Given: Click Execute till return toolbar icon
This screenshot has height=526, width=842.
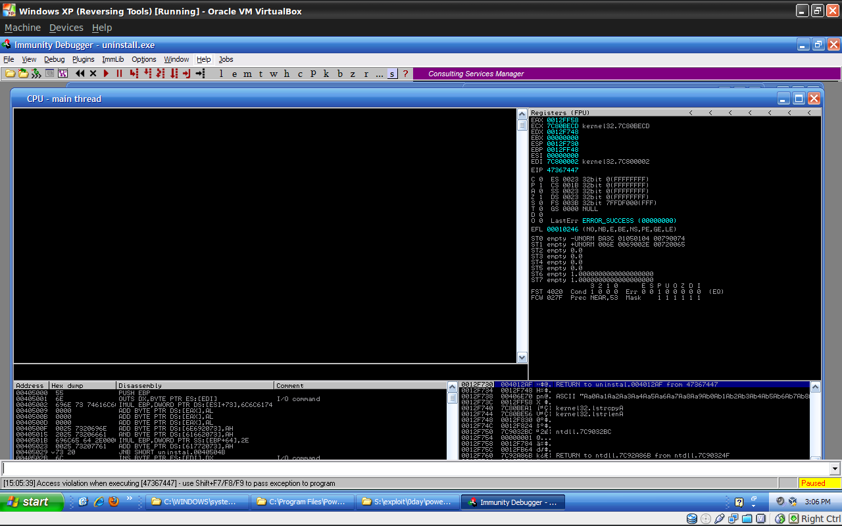Looking at the screenshot, I should (187, 74).
